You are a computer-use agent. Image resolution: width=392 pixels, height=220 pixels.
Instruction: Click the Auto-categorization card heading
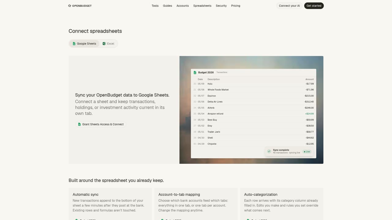tap(261, 194)
